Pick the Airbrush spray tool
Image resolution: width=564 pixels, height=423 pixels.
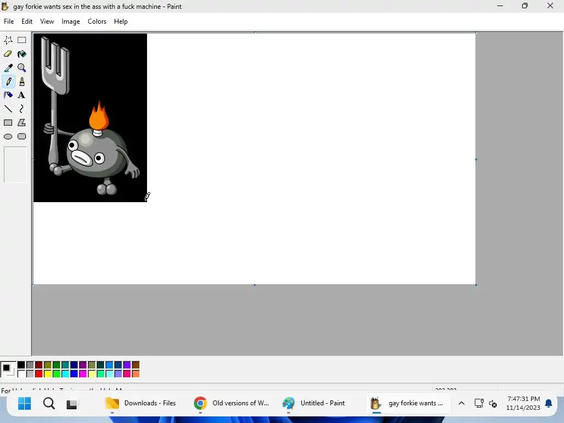8,95
